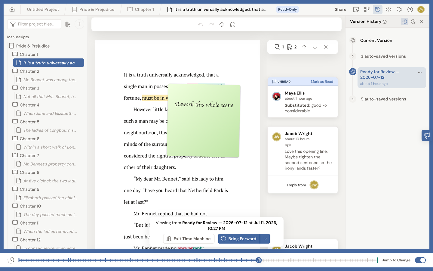Click the green 'Rework this whole scene' sticky note
433x271 pixels.
204,120
